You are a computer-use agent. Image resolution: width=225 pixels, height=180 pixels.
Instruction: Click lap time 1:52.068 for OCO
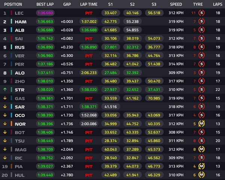pos(89,115)
